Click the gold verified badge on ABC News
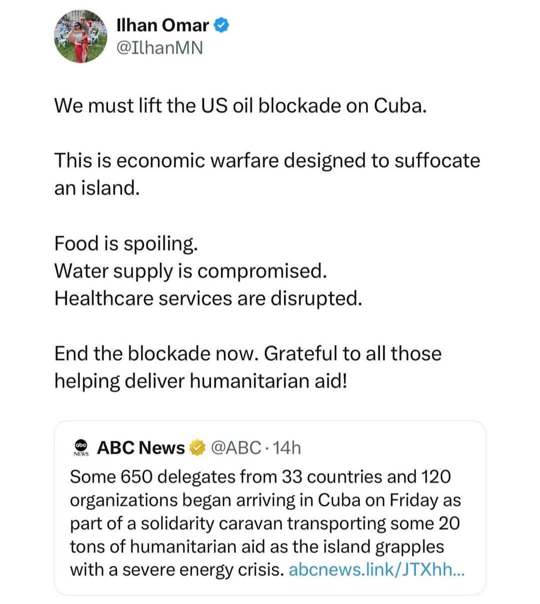The image size is (540, 604). [x=198, y=447]
